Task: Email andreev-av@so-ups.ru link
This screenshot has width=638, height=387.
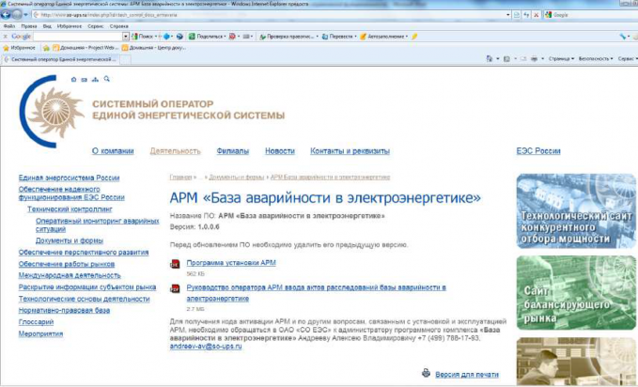Action: [206, 347]
